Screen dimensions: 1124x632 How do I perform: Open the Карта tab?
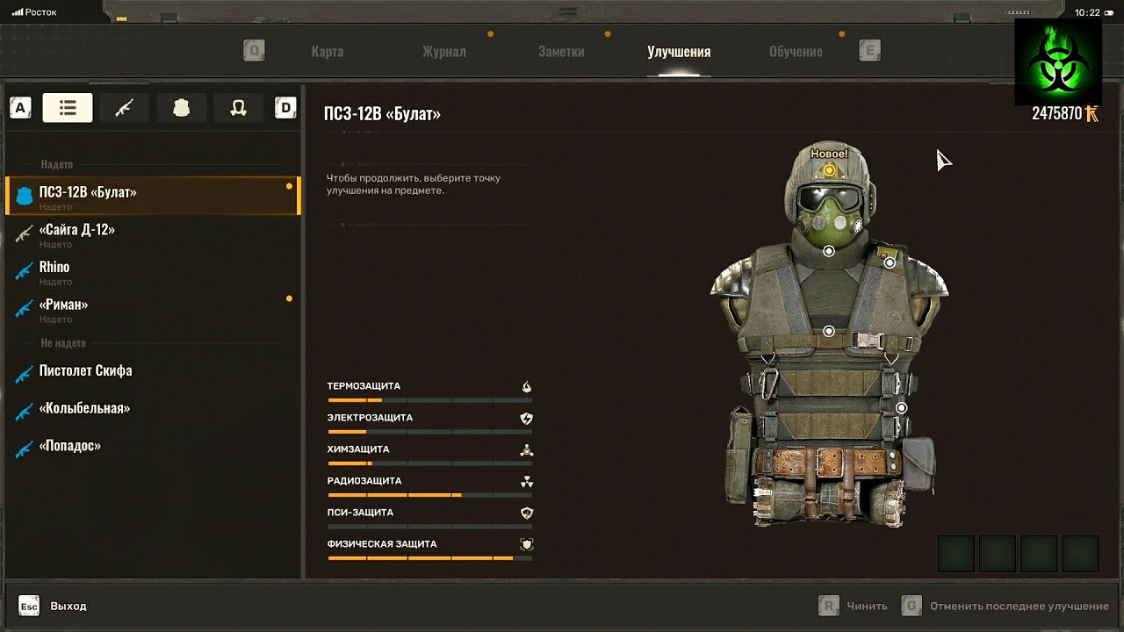point(327,52)
